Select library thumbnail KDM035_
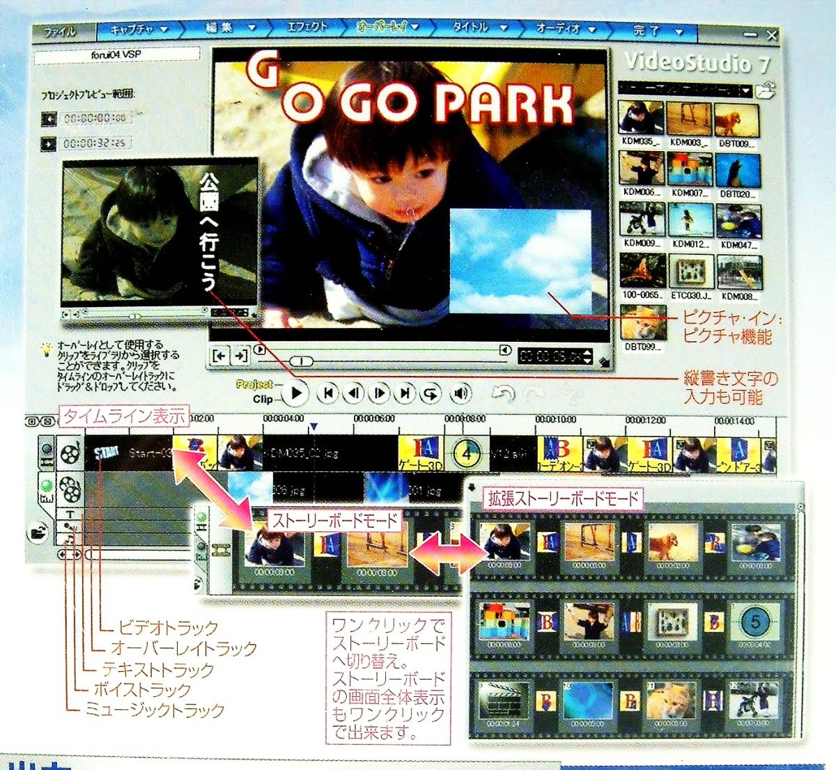 point(641,119)
